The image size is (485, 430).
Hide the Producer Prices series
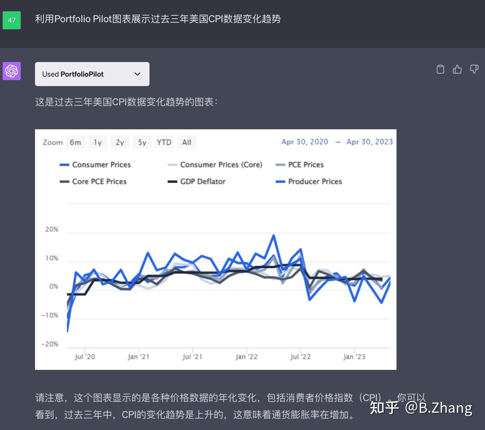(309, 182)
